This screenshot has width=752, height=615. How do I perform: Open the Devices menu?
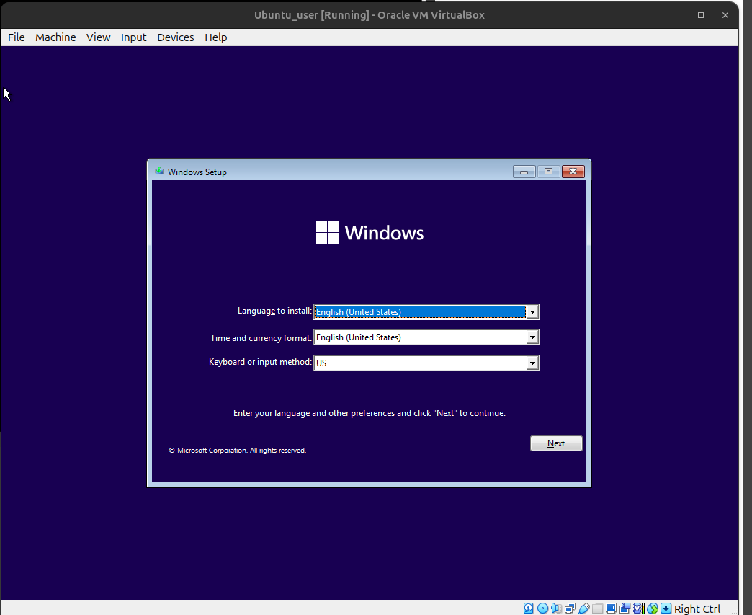(x=176, y=37)
